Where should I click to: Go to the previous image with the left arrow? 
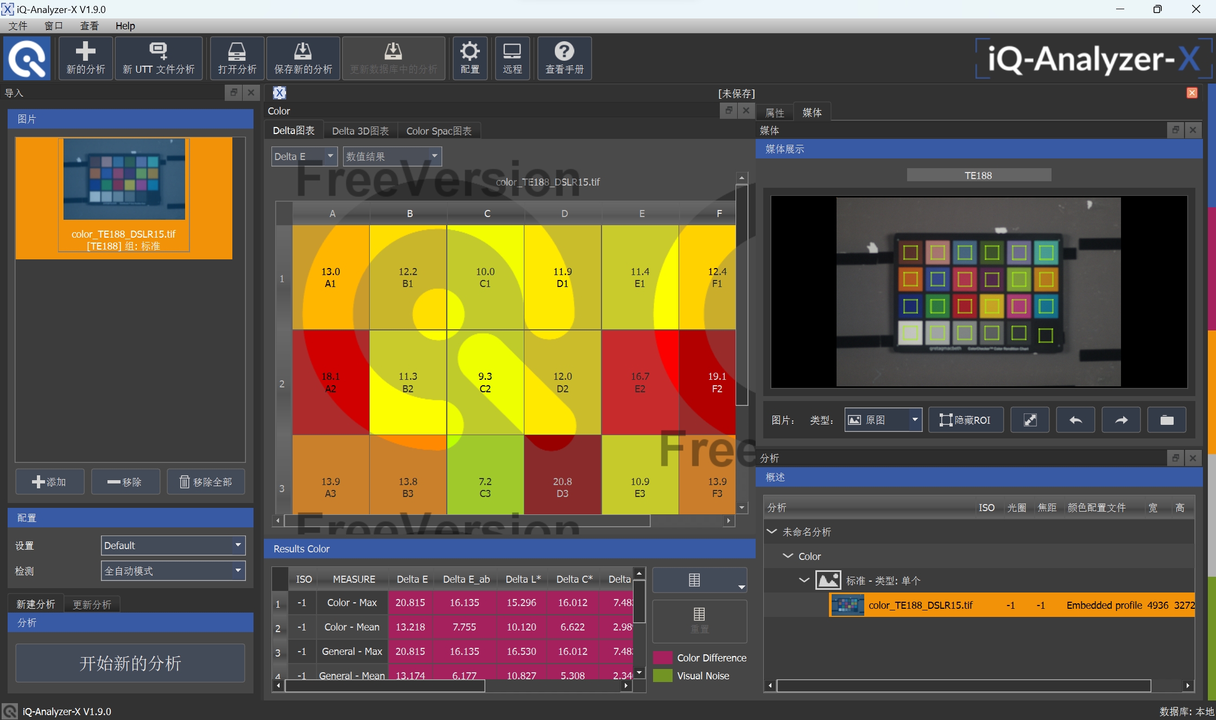point(1075,420)
